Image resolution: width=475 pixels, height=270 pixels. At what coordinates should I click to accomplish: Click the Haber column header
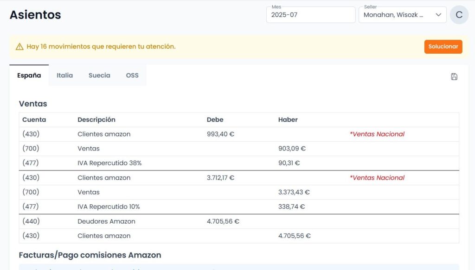[288, 119]
